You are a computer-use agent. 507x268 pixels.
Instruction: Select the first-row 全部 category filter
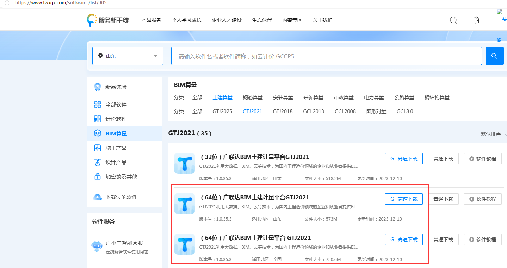(197, 97)
